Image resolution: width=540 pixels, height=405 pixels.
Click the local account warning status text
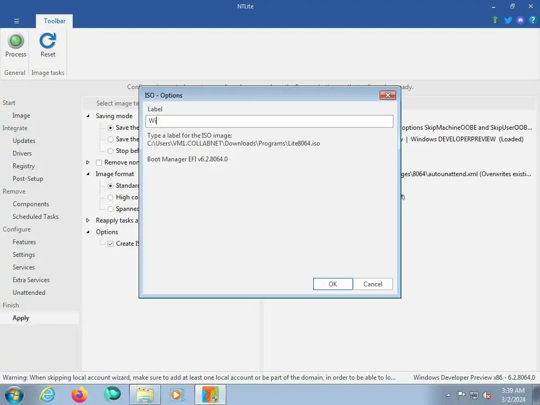pos(199,378)
